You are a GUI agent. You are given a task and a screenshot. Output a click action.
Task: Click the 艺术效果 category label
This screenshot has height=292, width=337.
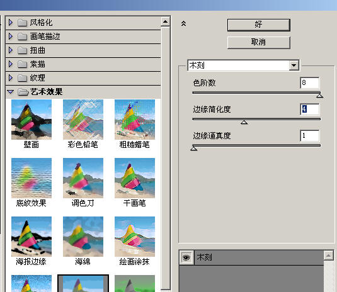point(46,92)
